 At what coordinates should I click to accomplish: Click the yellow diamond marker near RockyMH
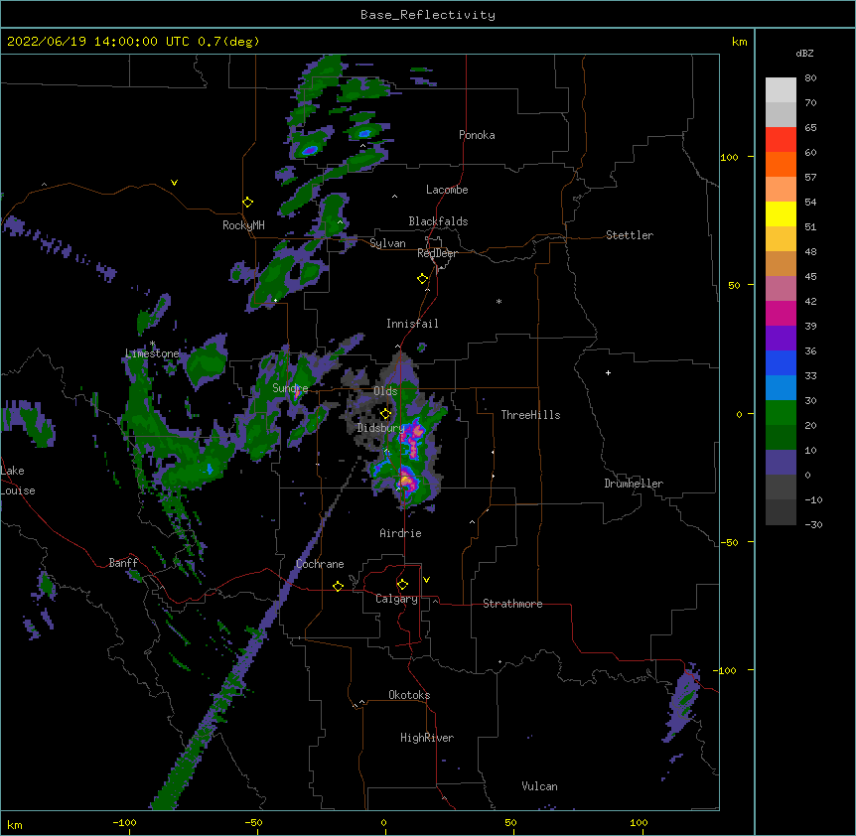[248, 203]
